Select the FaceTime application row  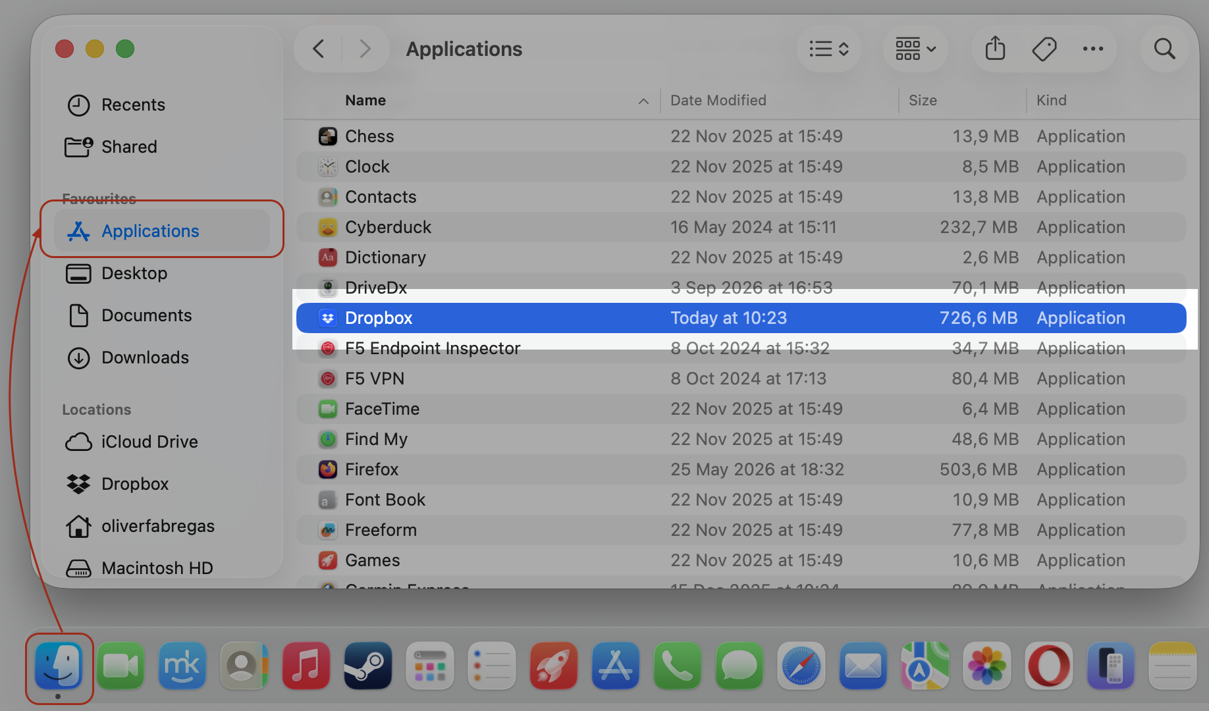click(741, 409)
